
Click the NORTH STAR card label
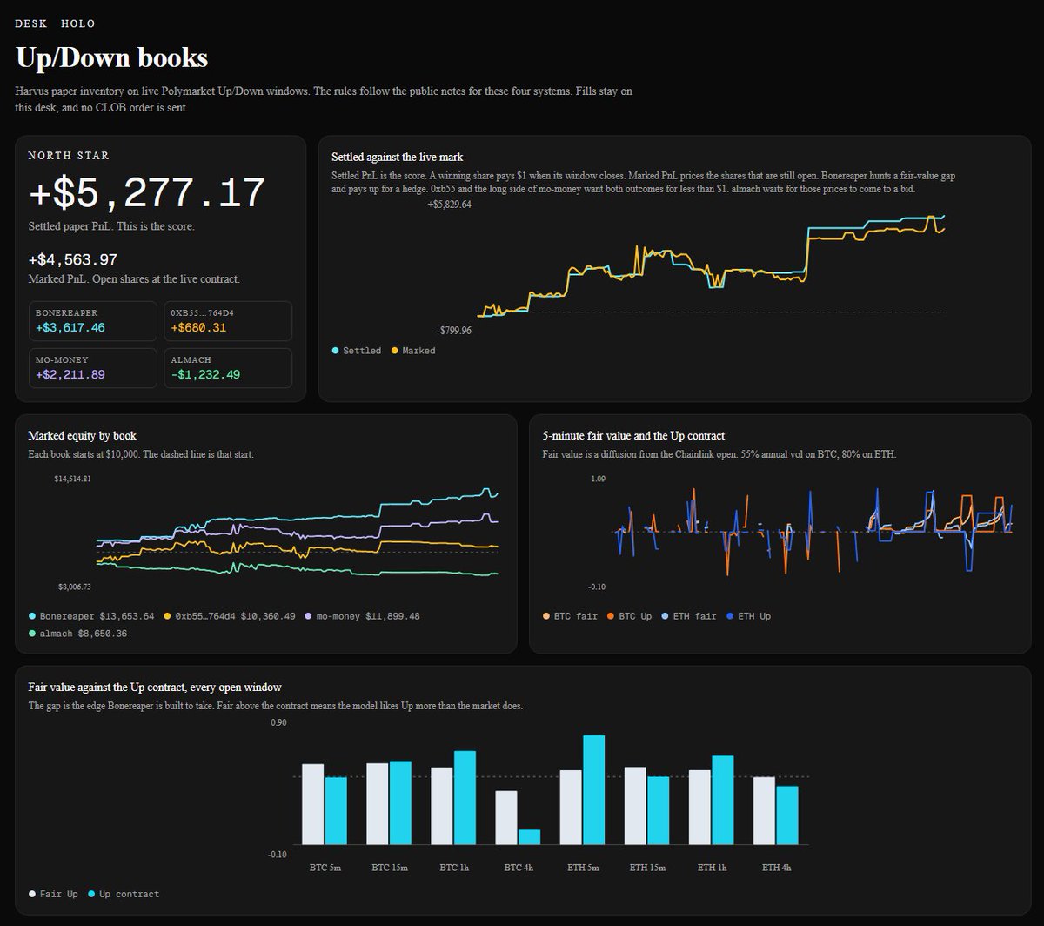(x=69, y=156)
